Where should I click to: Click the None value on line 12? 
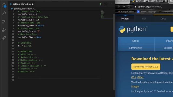pos(39,37)
